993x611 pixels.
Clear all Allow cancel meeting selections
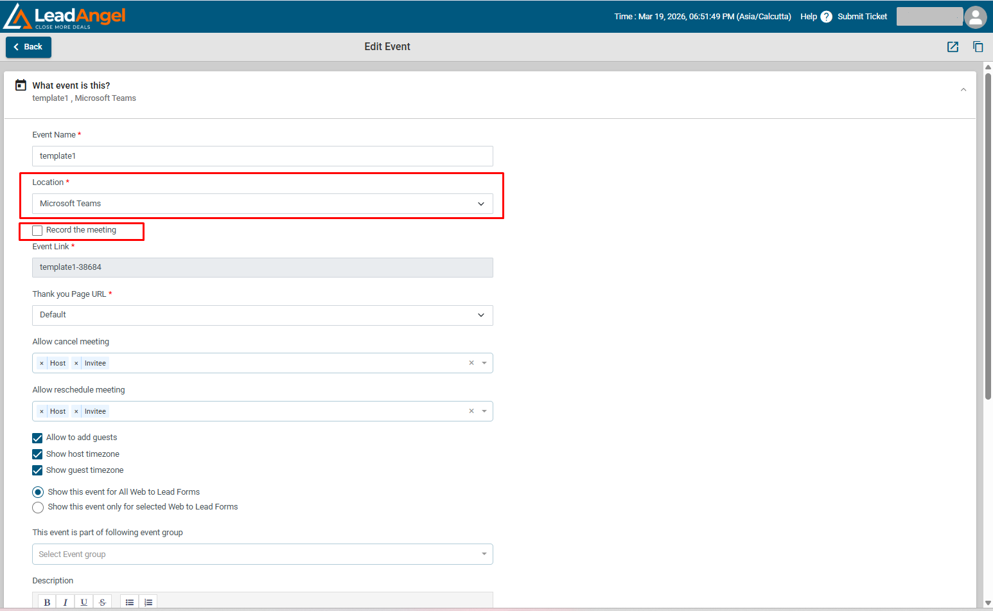tap(471, 363)
